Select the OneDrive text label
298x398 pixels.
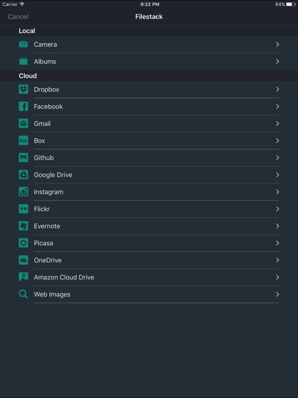point(48,260)
